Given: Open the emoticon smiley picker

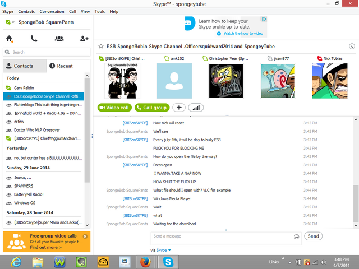Looking at the screenshot, I should (296, 236).
